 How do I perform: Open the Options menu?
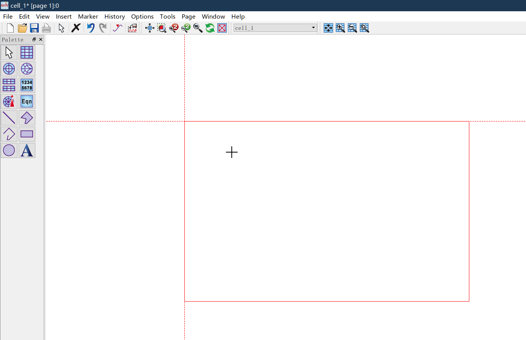pos(142,16)
